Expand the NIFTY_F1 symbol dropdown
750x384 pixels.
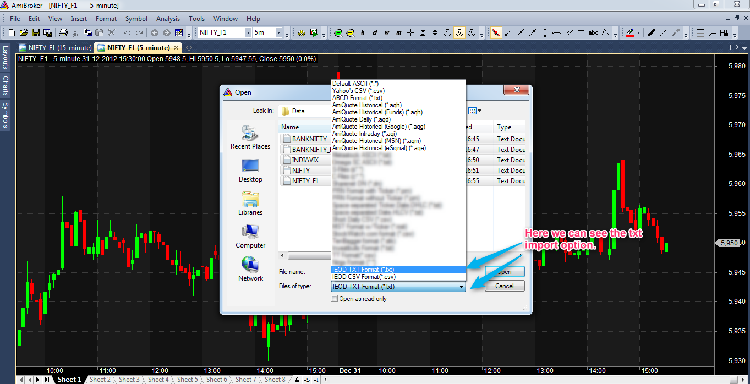[248, 32]
